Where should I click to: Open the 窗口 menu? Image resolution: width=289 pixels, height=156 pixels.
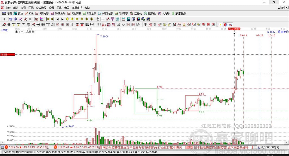[67, 8]
